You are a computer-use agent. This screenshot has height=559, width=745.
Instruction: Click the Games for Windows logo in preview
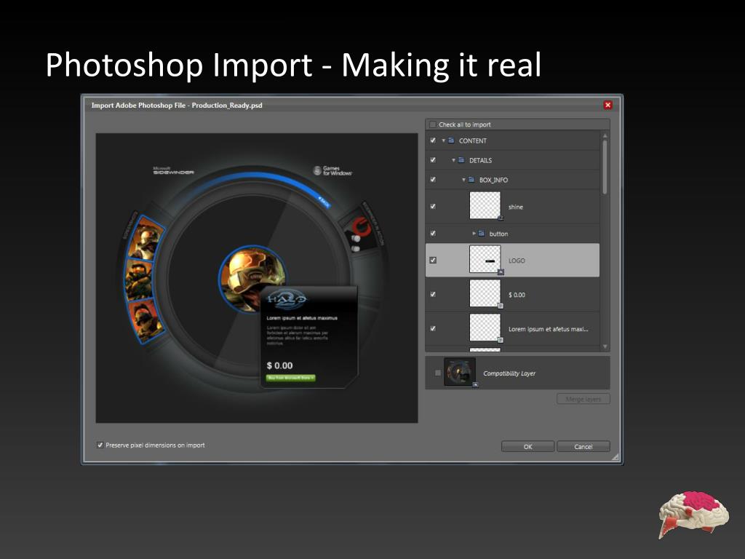[x=332, y=170]
